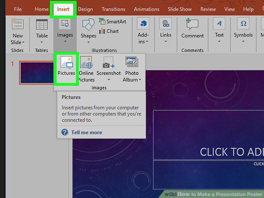Insert a new Comment
This screenshot has width=264, height=198.
point(193,28)
